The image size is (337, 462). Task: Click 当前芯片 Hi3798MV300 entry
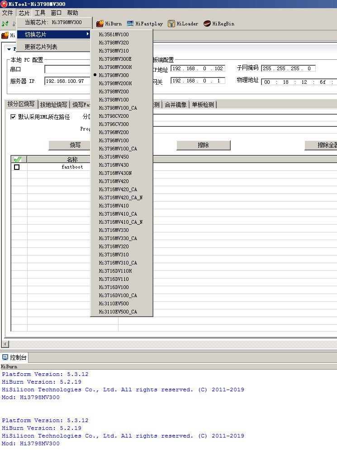53,22
